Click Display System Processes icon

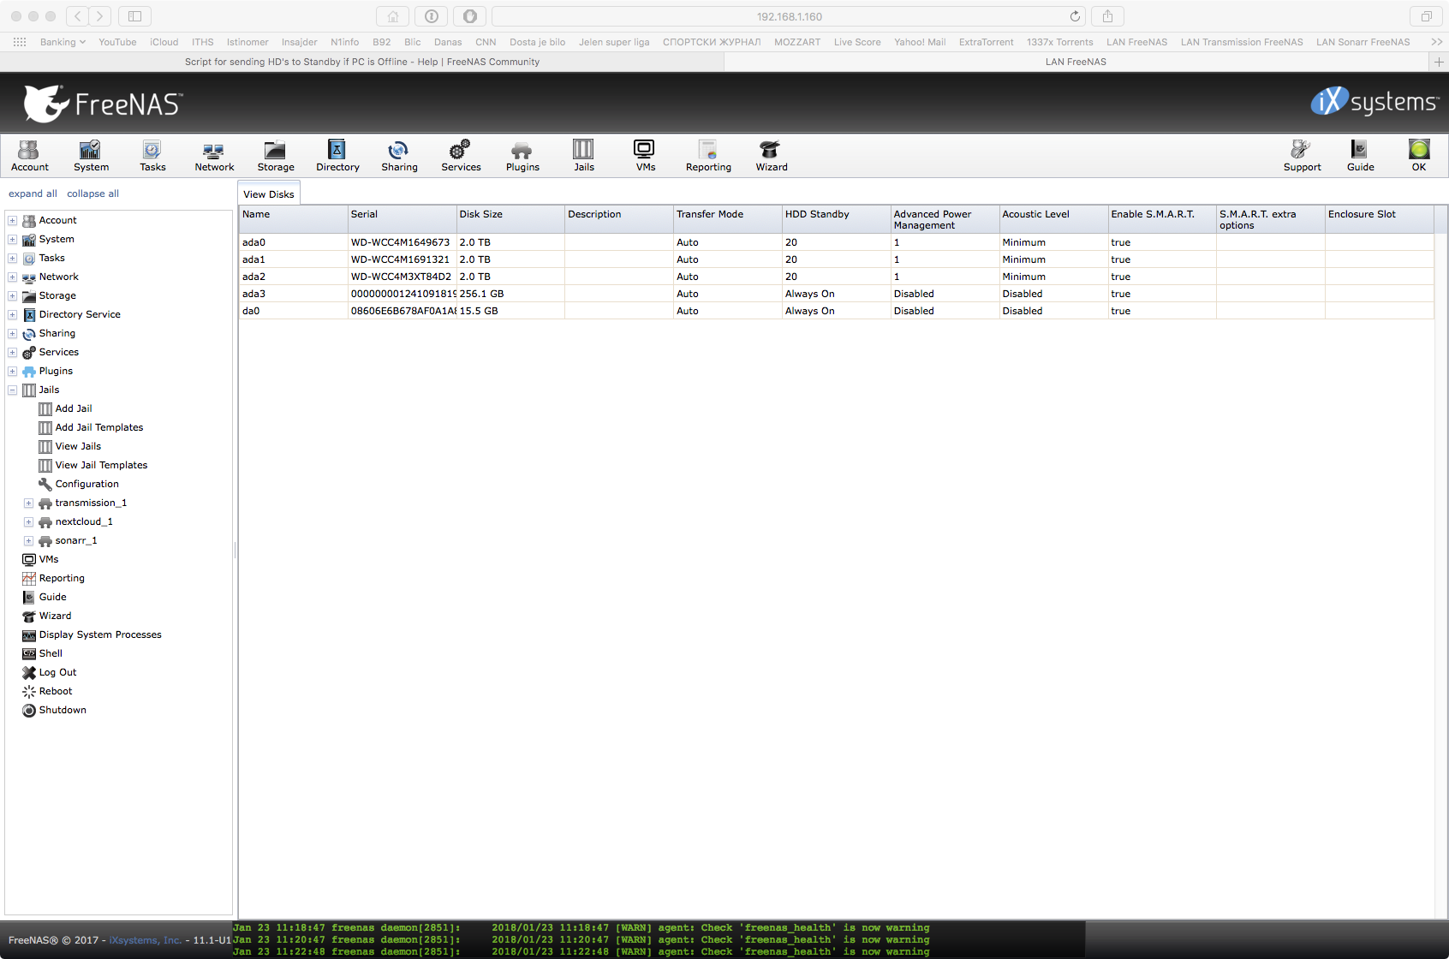29,634
